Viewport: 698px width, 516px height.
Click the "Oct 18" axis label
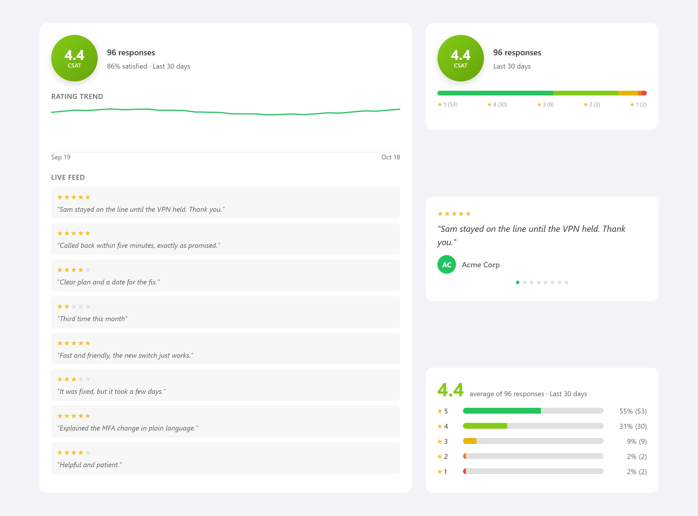click(391, 157)
